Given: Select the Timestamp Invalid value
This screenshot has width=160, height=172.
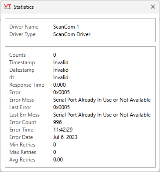Looking at the screenshot, I should pyautogui.click(x=61, y=62).
